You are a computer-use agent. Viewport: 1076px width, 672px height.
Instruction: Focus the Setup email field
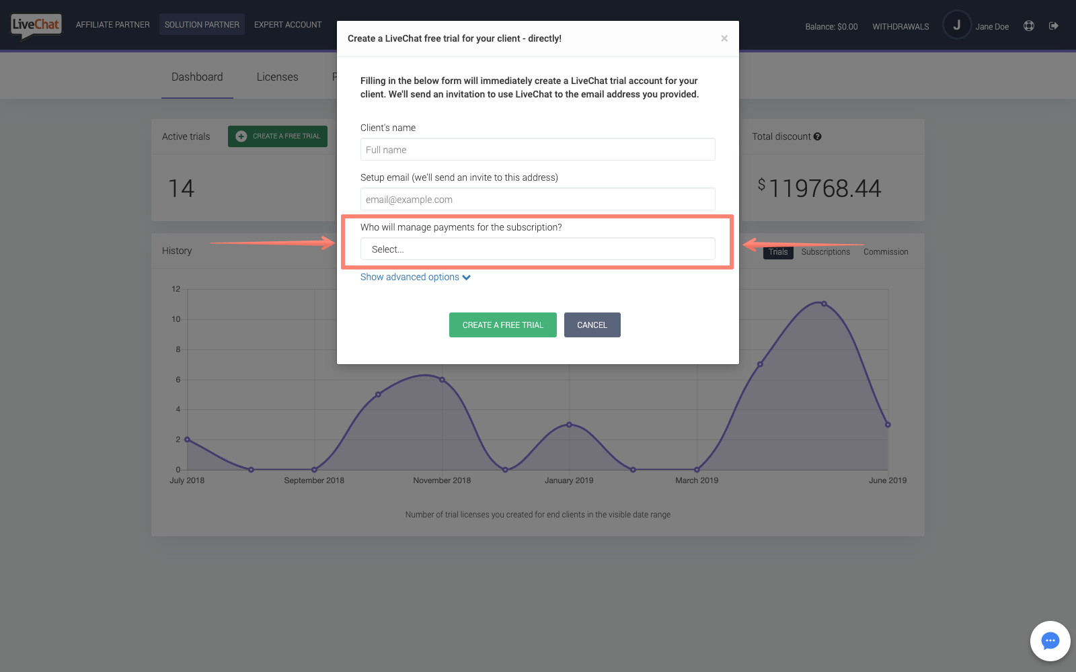point(537,199)
